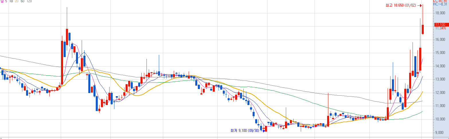
Task: Select the gray 120-day moving average label
Action: point(29,1)
